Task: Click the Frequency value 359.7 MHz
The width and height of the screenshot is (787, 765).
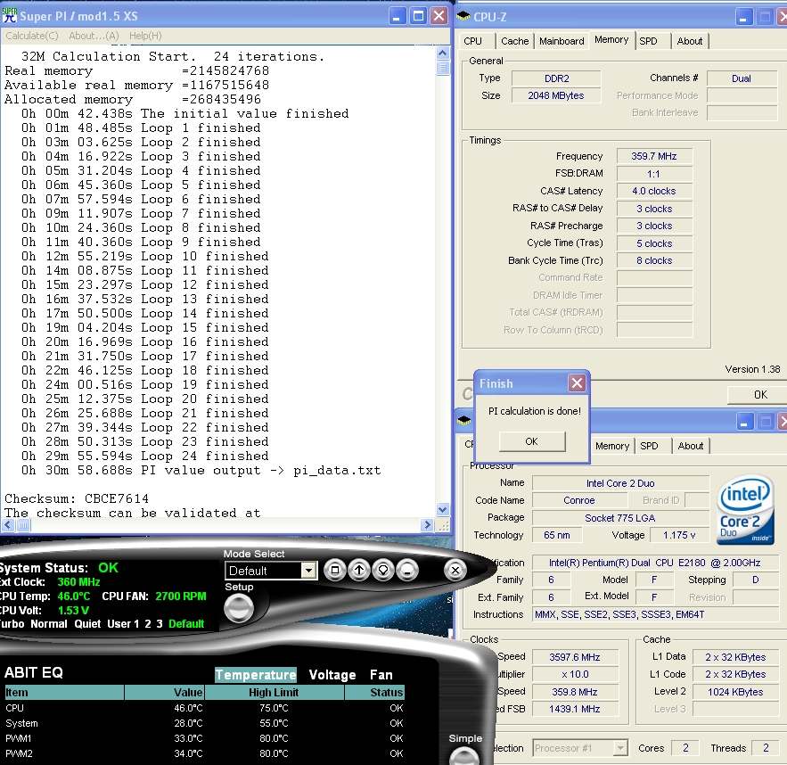Action: point(654,156)
